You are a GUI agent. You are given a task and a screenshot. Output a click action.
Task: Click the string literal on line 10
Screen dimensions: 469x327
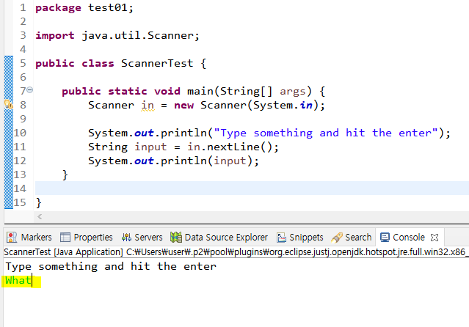click(326, 133)
